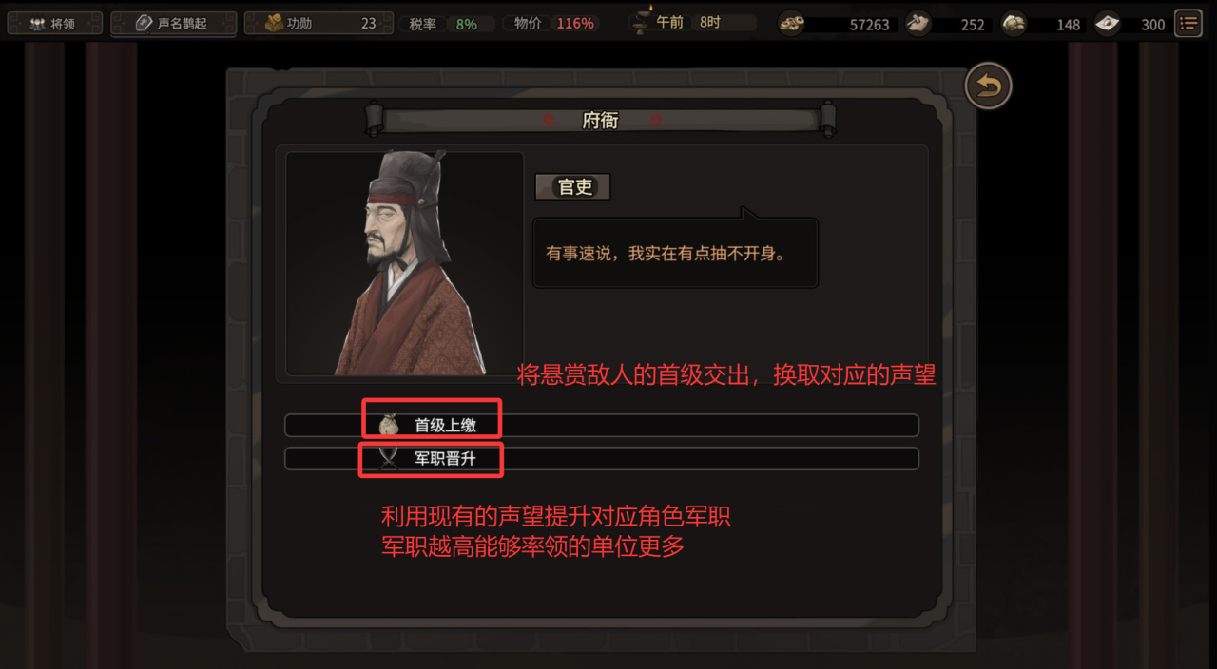This screenshot has height=669, width=1217.
Task: Click the back arrow return button
Action: 988,87
